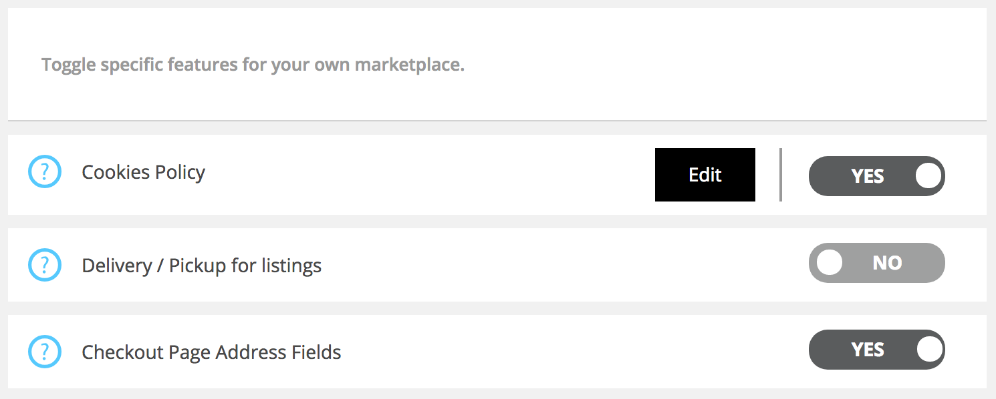Click the black Edit button

click(705, 175)
